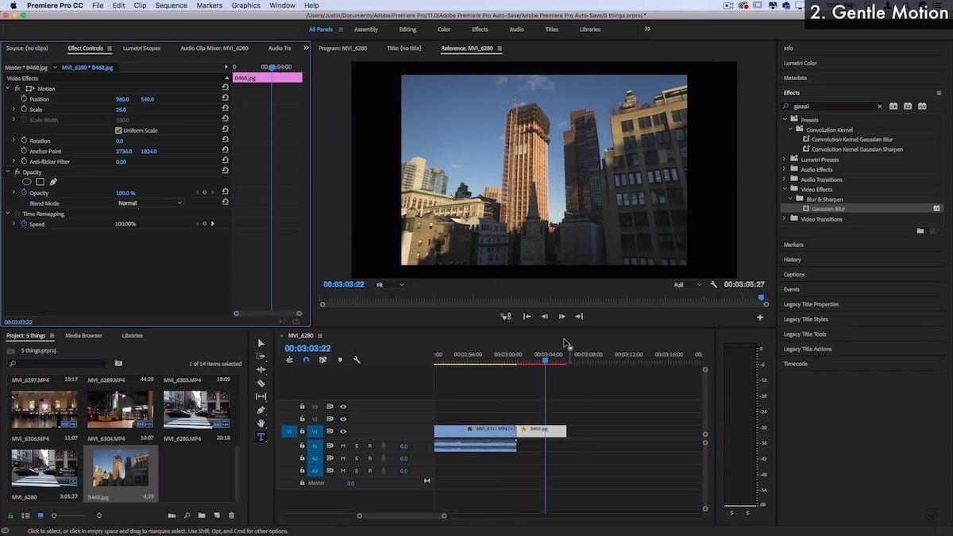The height and width of the screenshot is (536, 953).
Task: Select the Hand tool
Action: [x=260, y=423]
